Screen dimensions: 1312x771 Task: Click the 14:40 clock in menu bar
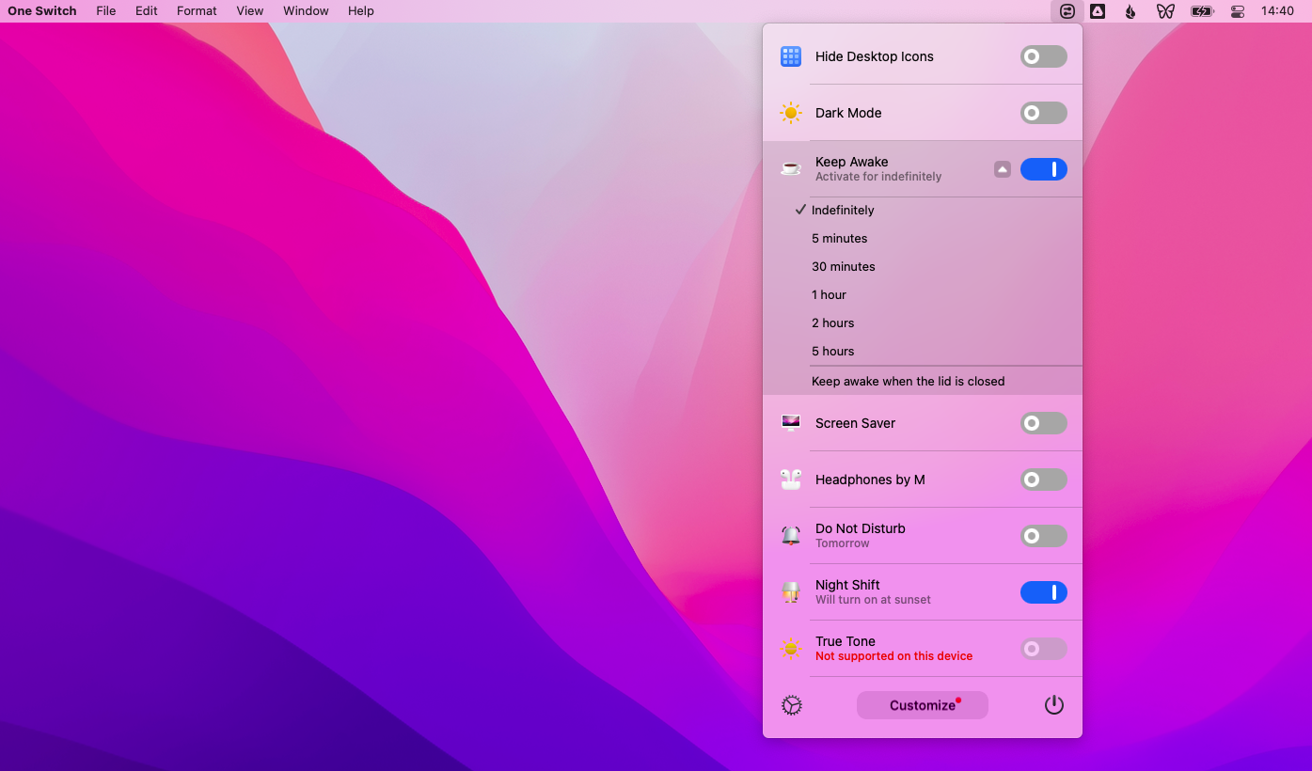[1277, 11]
